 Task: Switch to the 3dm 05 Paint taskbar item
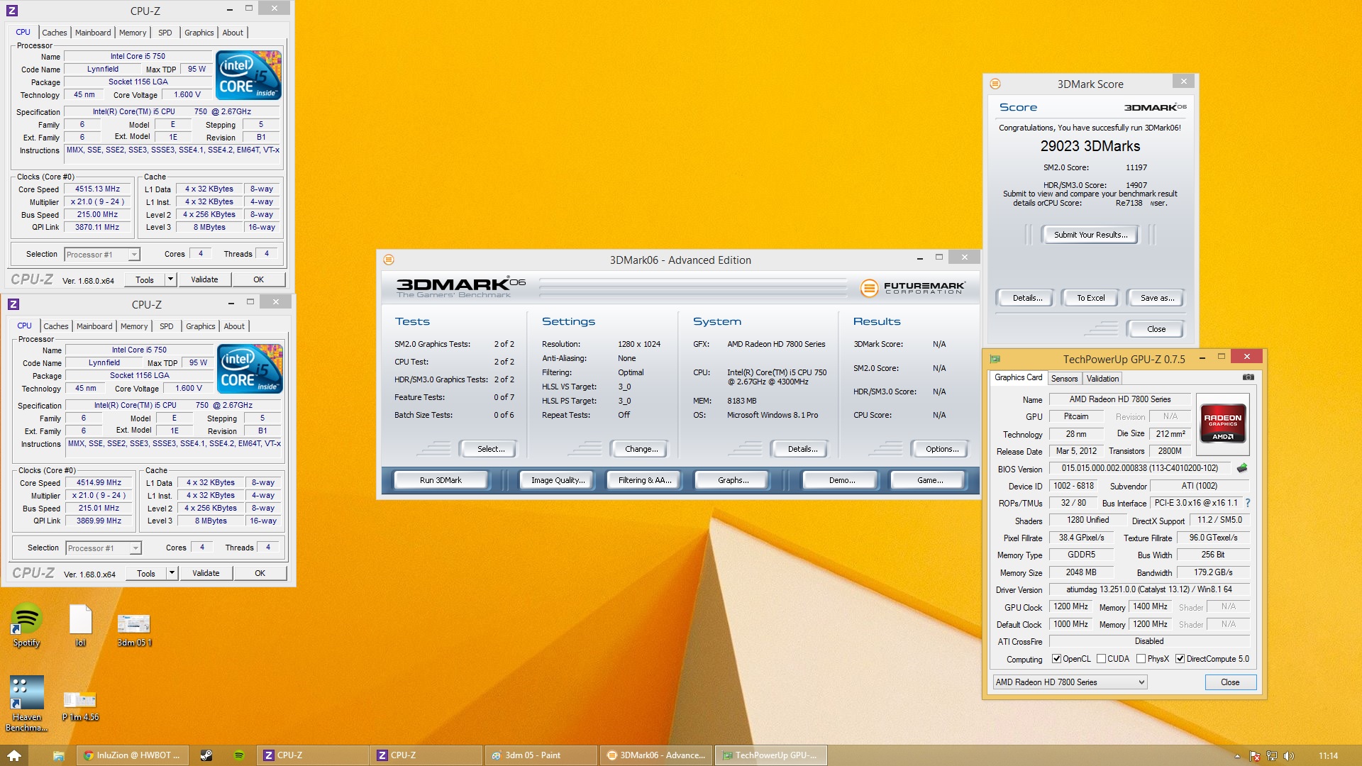[542, 755]
